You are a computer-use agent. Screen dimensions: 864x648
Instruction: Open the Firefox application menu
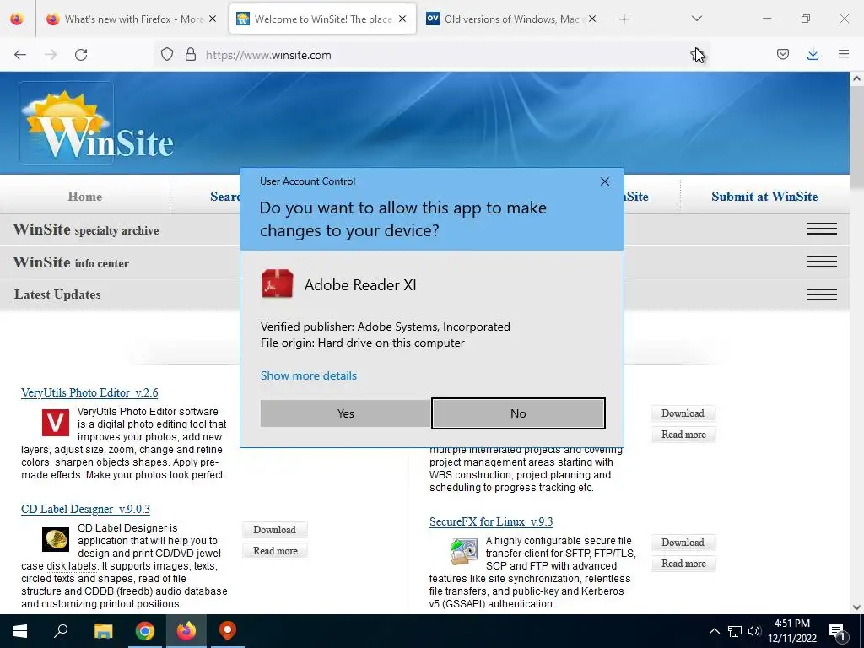pyautogui.click(x=843, y=55)
